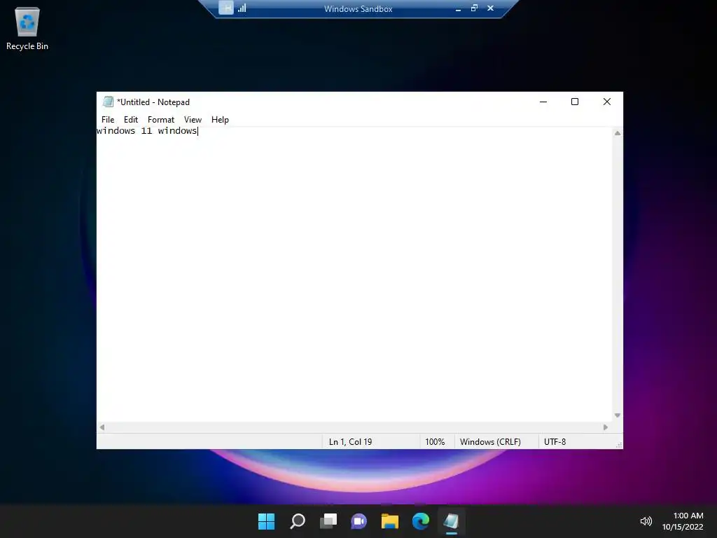
Task: Click the Notepad window resize grip
Action: click(x=619, y=445)
